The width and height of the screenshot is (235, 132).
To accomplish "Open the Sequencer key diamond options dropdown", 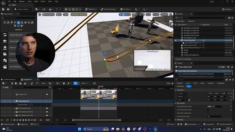I will click(58, 83).
